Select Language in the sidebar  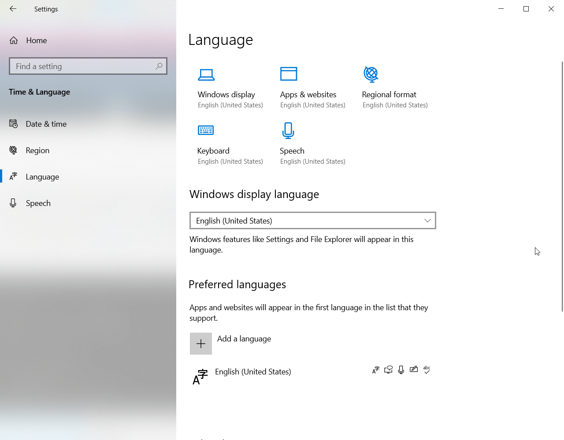click(88, 177)
